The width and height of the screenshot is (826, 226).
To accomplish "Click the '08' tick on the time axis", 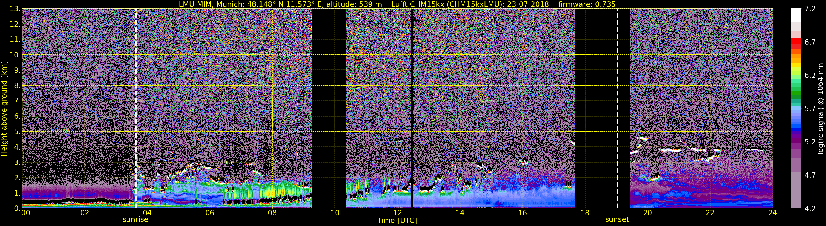I will pyautogui.click(x=272, y=213).
